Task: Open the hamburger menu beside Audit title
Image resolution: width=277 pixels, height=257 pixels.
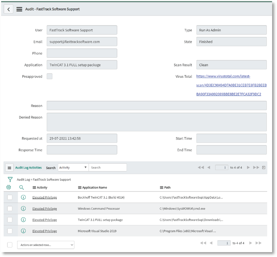Action: (x=19, y=9)
